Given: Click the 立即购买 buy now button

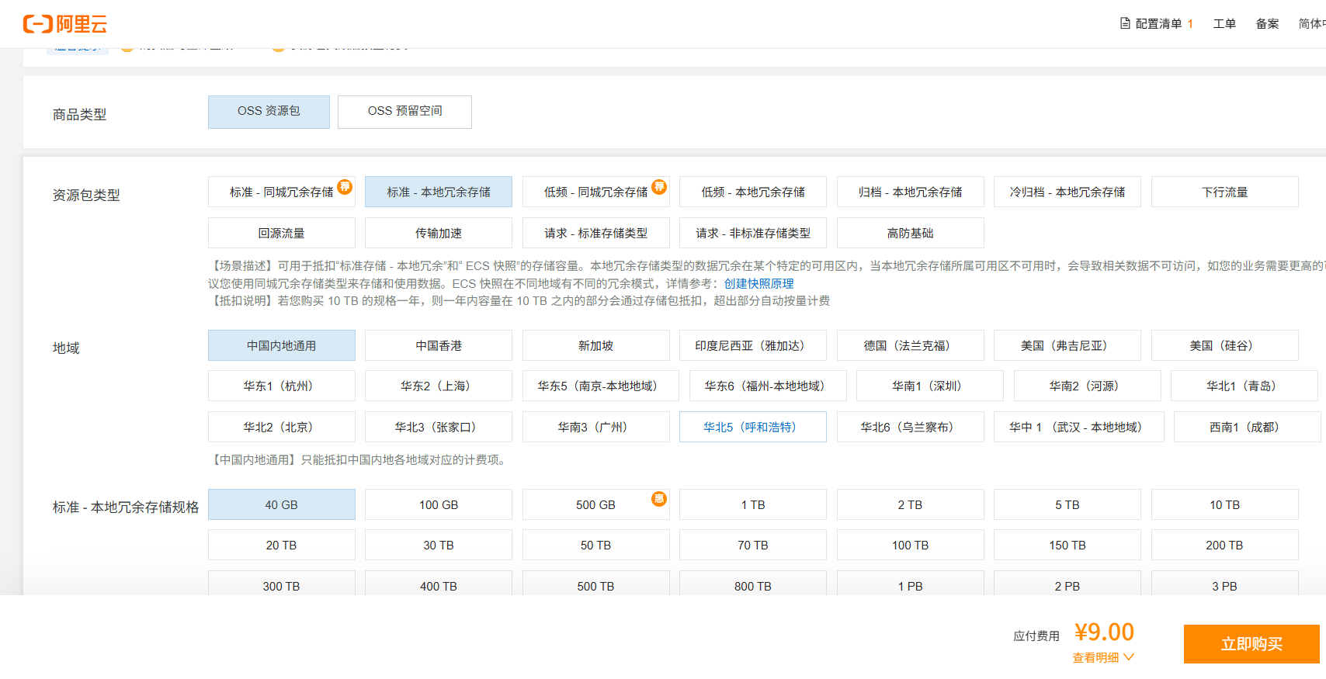Looking at the screenshot, I should coord(1251,644).
